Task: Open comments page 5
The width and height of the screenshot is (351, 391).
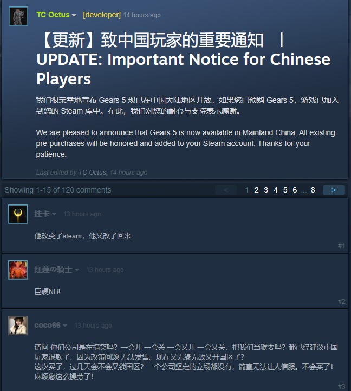Action: 285,190
